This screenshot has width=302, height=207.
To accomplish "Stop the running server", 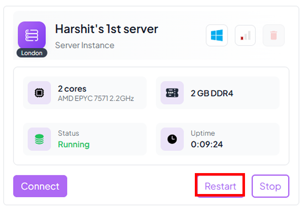I will [x=270, y=186].
